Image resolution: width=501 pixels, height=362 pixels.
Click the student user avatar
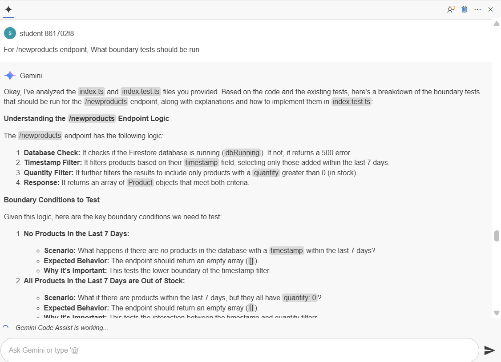10,33
